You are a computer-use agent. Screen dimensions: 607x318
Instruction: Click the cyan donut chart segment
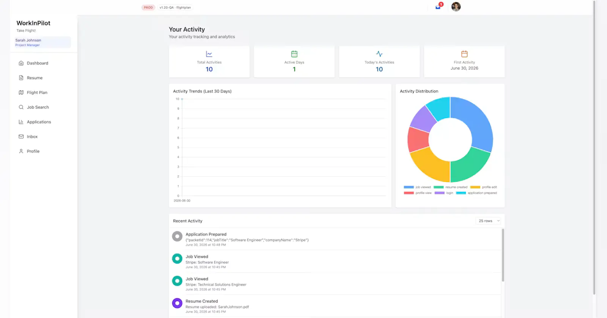(440, 108)
